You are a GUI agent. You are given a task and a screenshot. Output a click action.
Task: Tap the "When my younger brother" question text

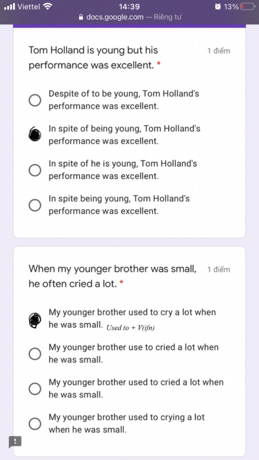pos(113,276)
